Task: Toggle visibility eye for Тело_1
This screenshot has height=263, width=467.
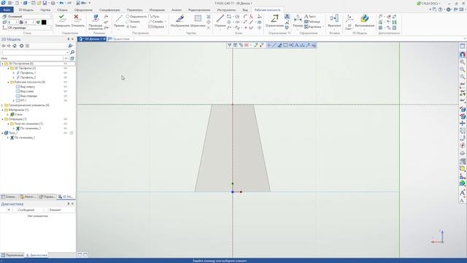Action: [65, 133]
